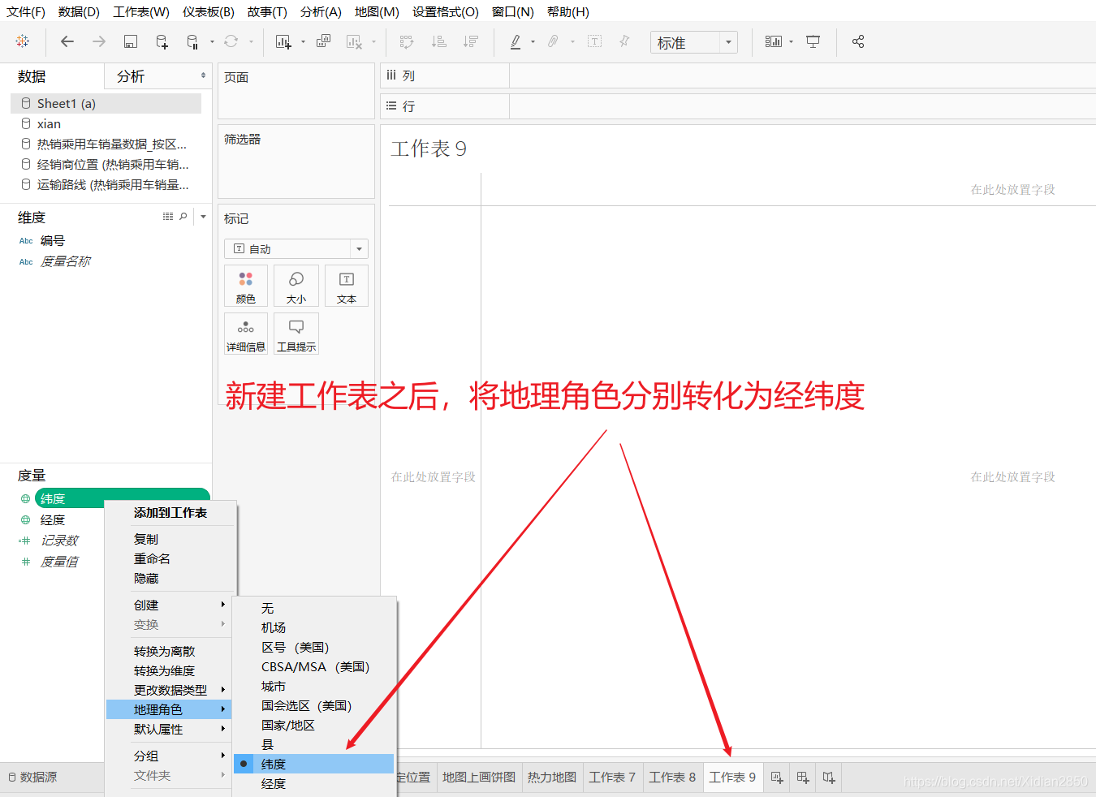
Task: Click new worksheet tab icon at bottom
Action: point(777,778)
